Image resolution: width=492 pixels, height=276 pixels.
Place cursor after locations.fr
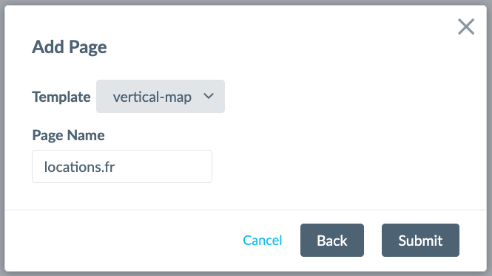pos(116,167)
